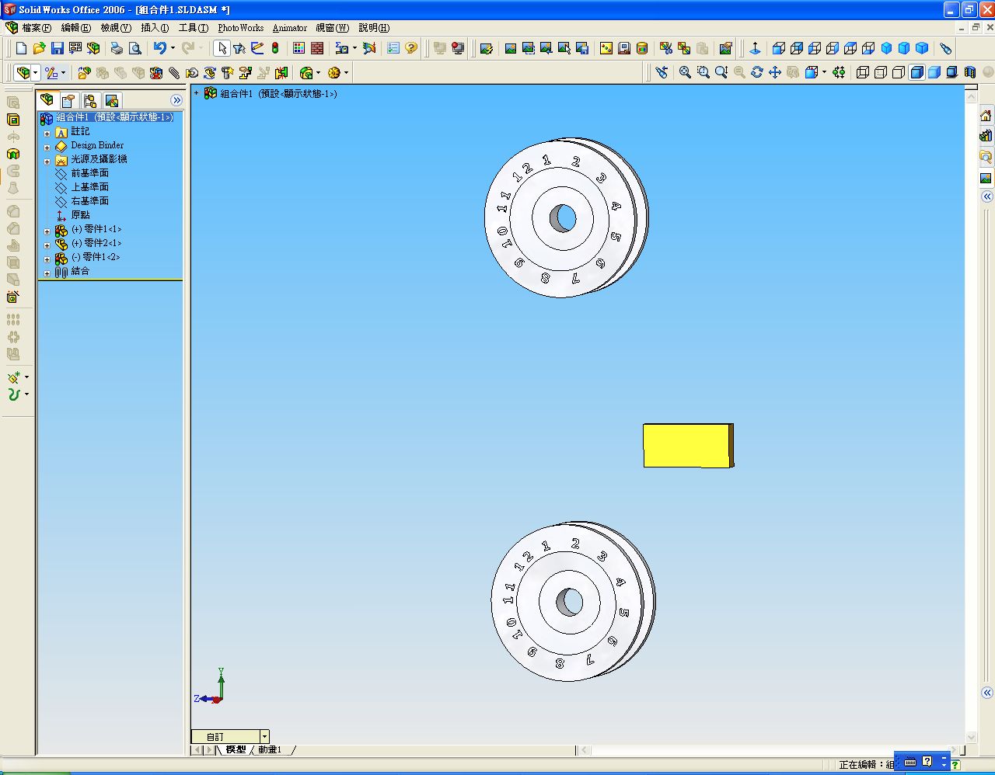Click the Open folder icon
This screenshot has width=995, height=775.
coord(40,48)
